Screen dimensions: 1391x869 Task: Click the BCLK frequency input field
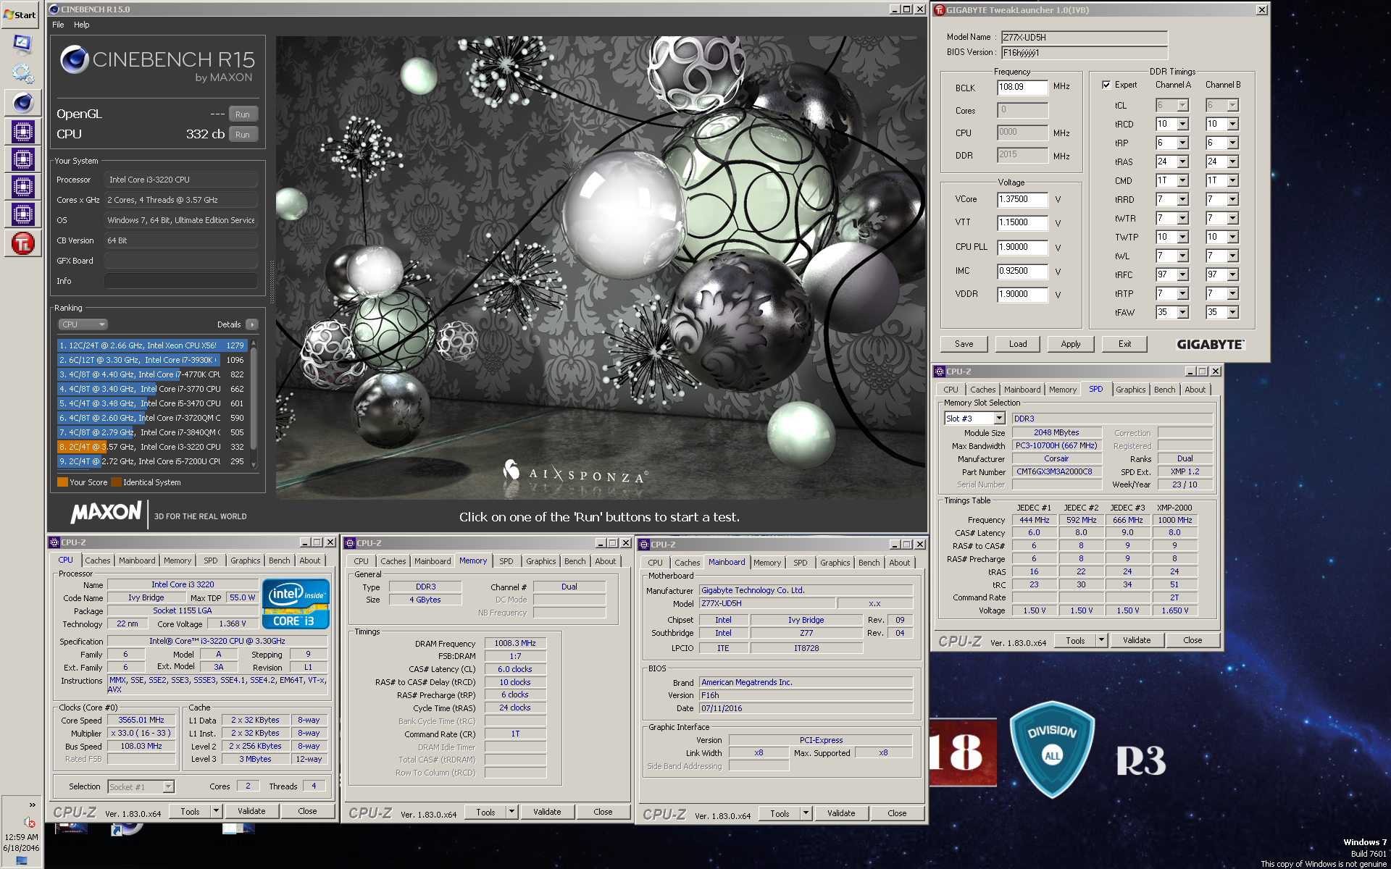(1022, 87)
